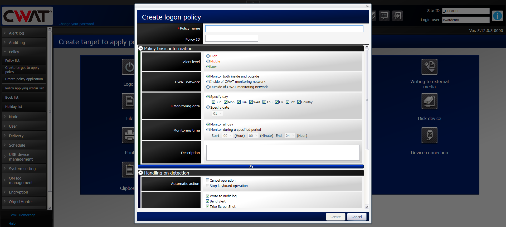Uncheck the Thu checkbox
Image resolution: width=506 pixels, height=227 pixels.
(264, 102)
